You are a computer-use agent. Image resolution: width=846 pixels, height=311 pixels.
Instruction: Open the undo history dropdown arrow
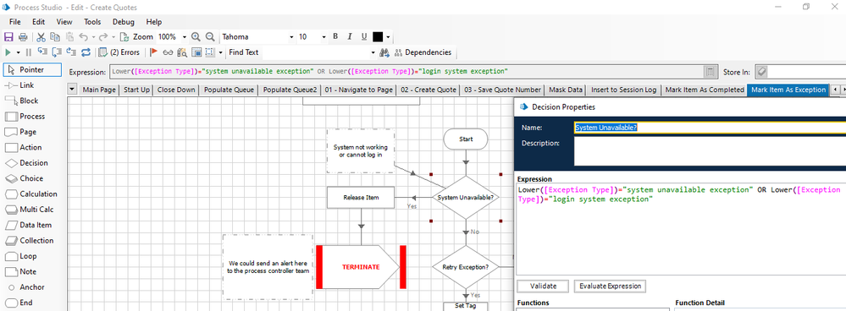pos(92,37)
